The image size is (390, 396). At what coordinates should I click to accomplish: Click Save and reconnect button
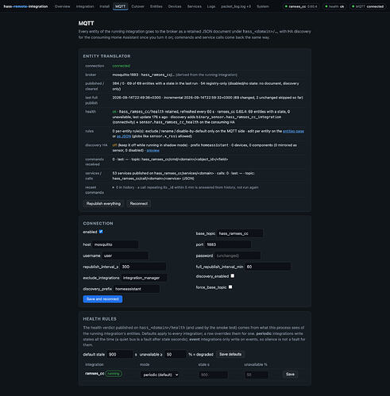click(102, 299)
